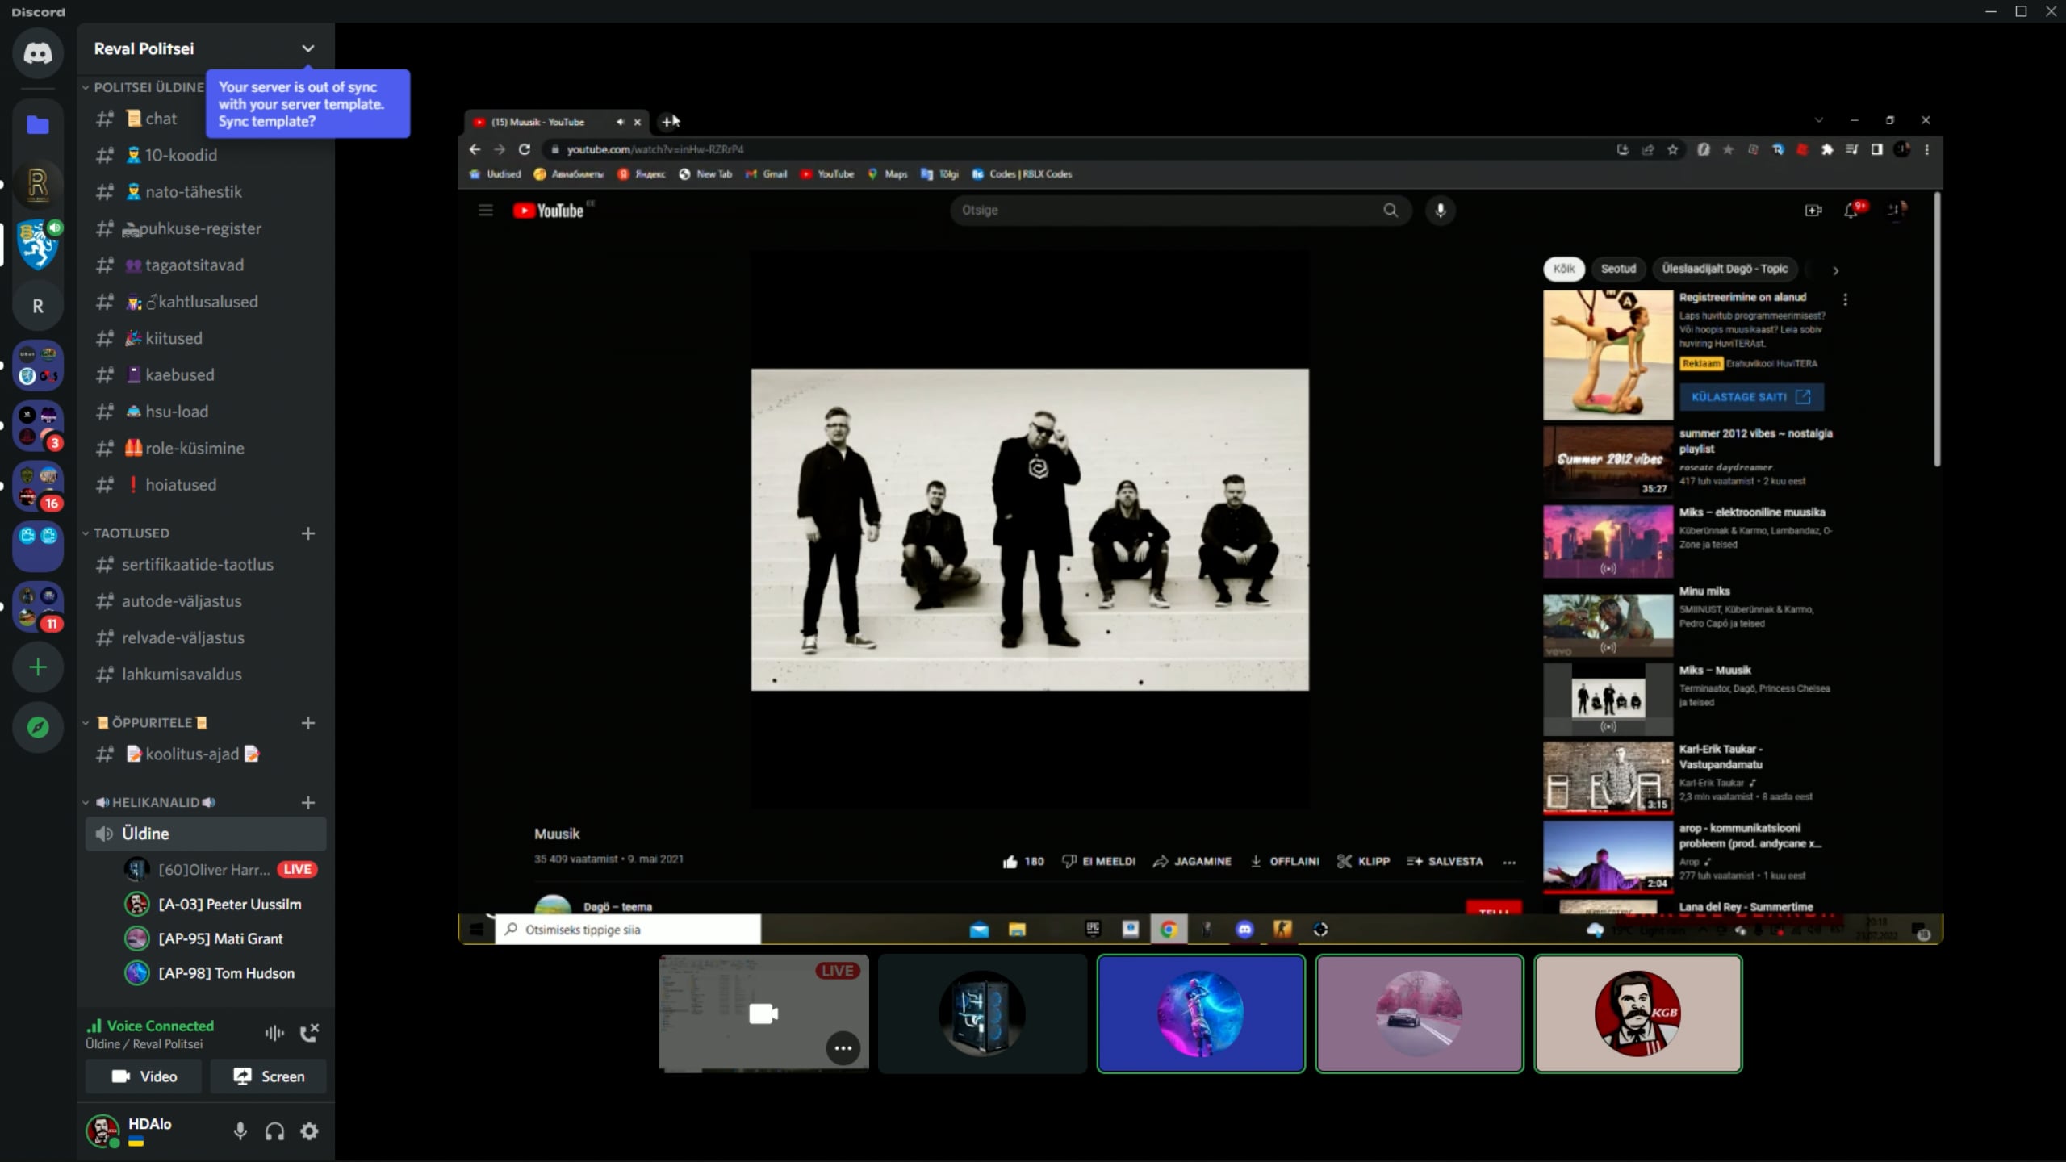Disconnect from voice channel
2066x1162 pixels.
pos(309,1033)
